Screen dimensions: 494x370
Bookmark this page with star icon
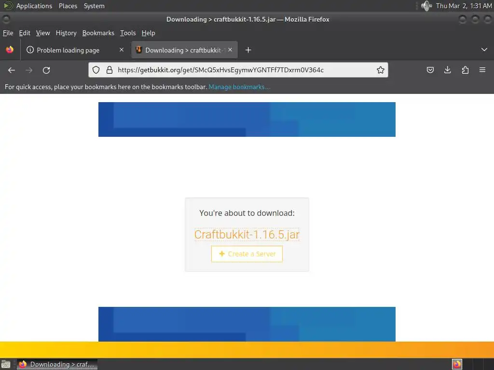(380, 70)
